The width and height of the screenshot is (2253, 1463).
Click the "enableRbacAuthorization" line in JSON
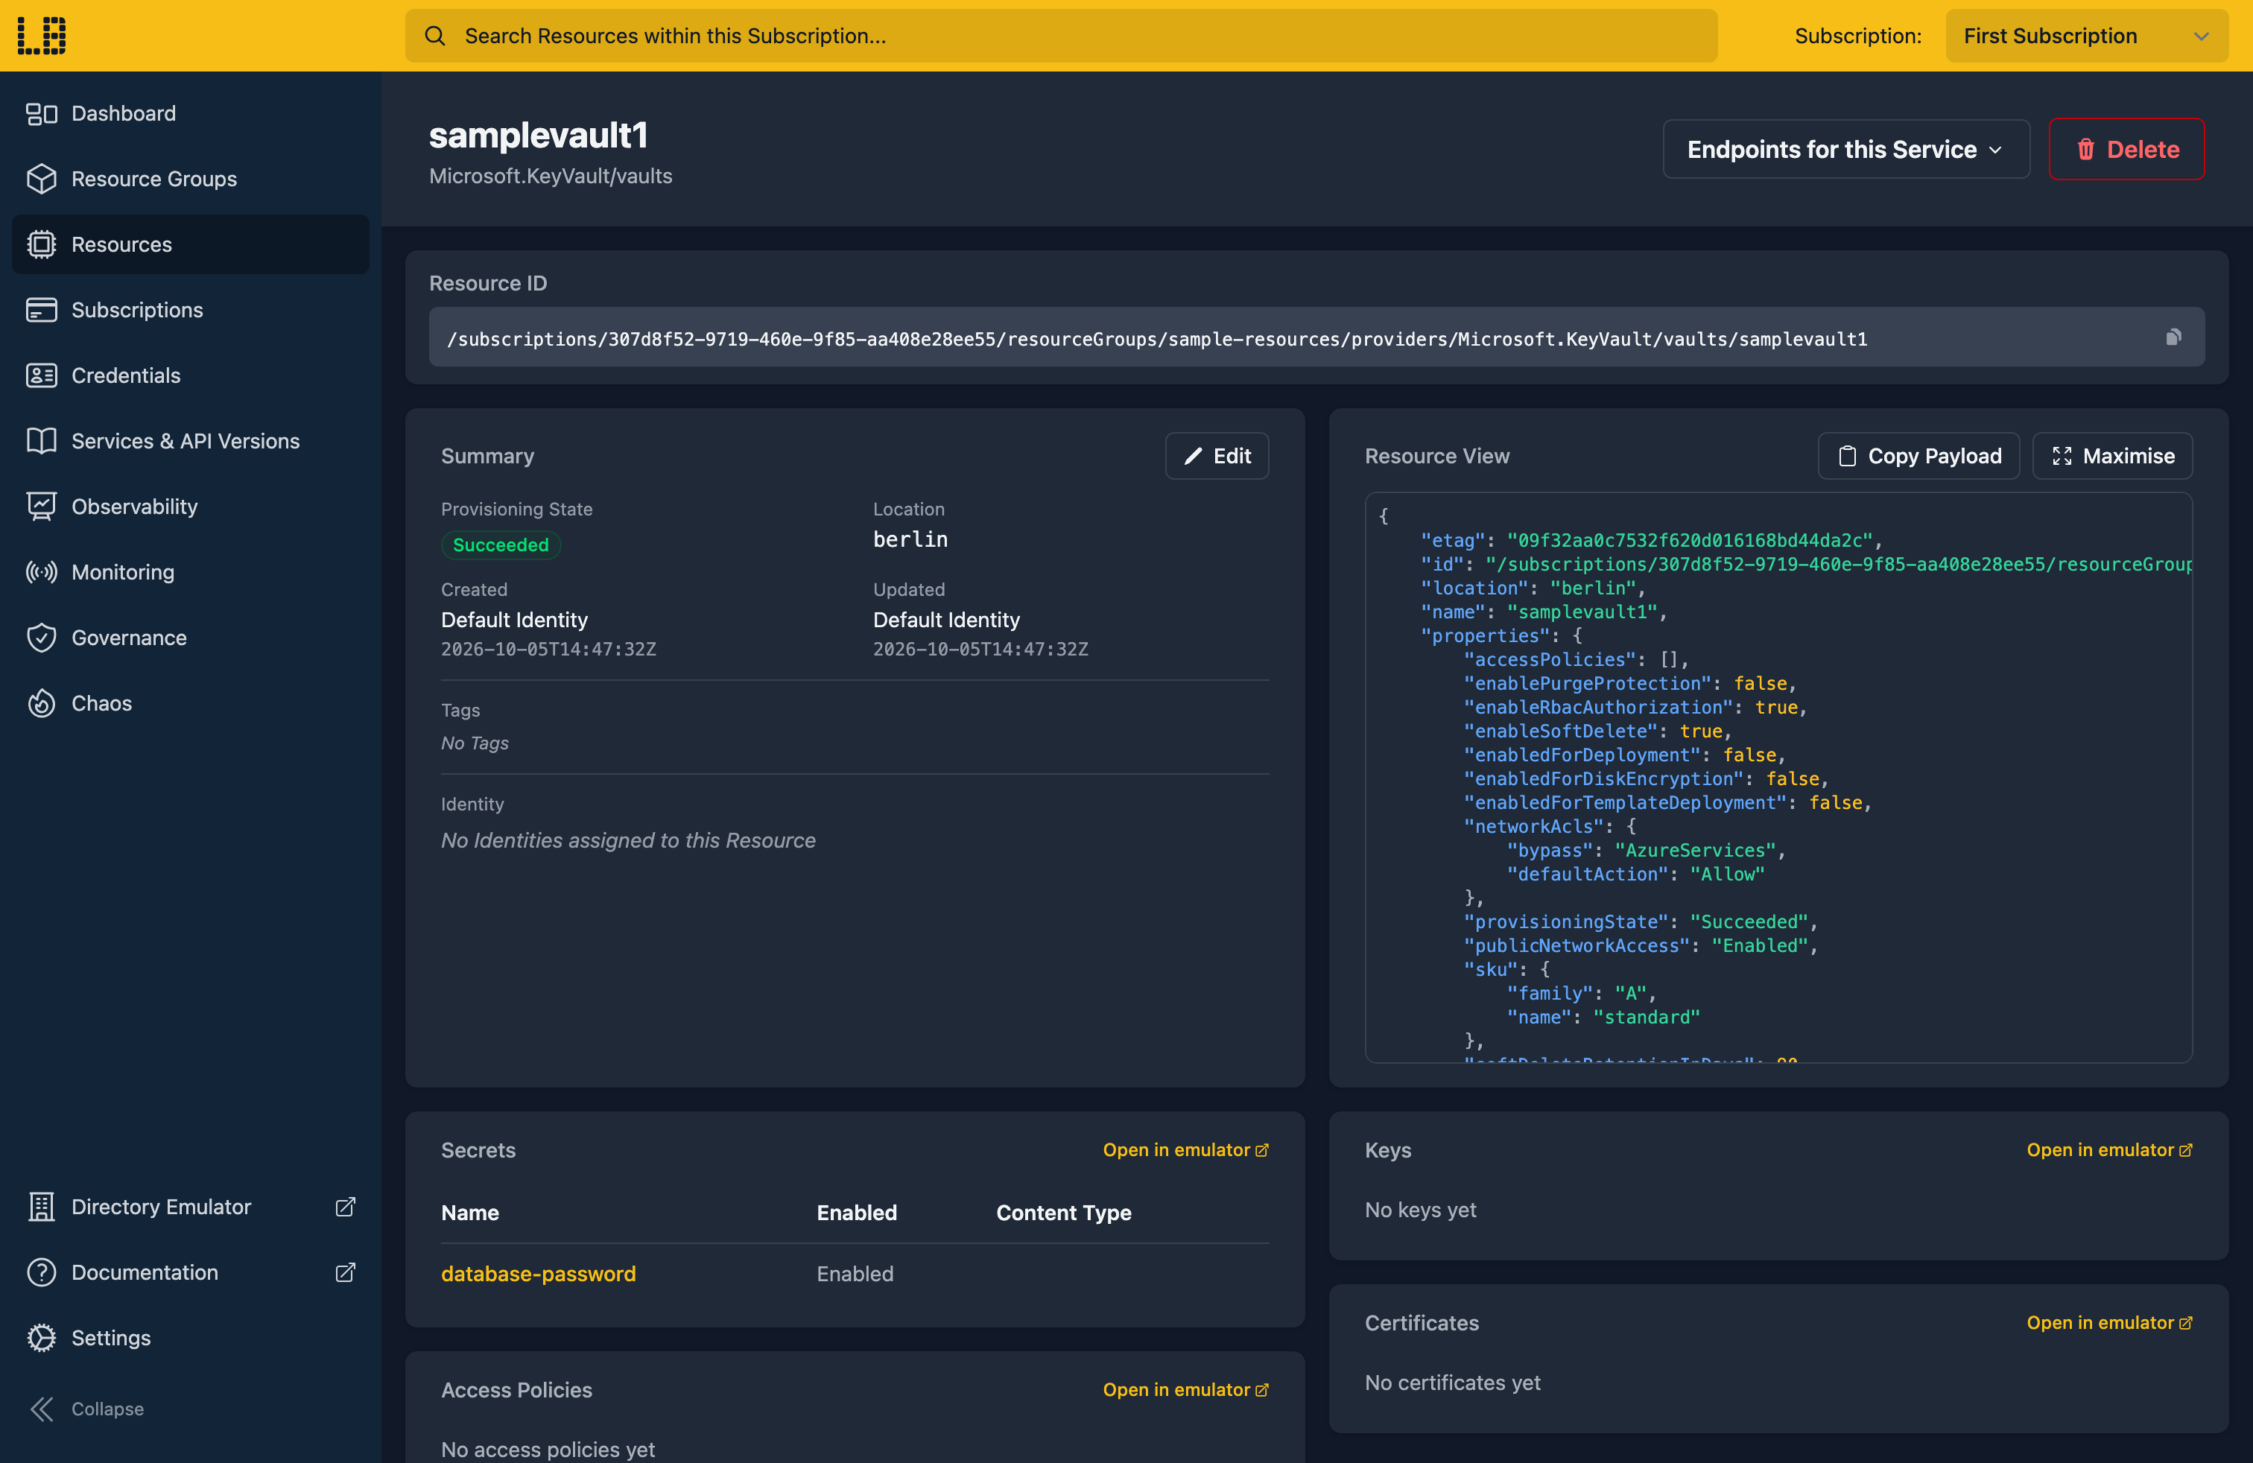point(1635,707)
